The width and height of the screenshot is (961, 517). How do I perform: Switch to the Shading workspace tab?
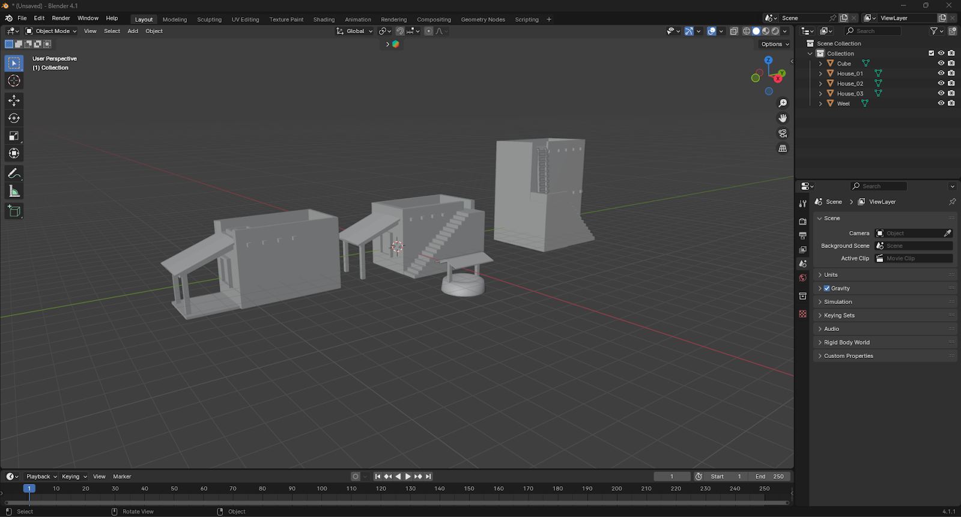324,19
